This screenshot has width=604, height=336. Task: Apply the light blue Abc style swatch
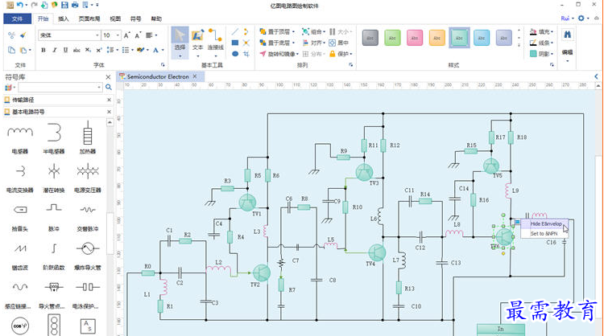click(482, 38)
